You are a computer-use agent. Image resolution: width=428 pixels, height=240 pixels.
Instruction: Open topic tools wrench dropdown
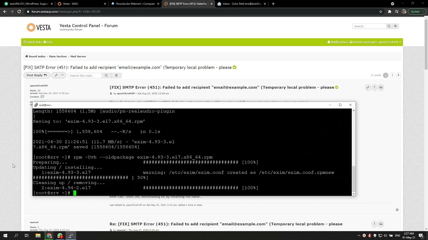click(x=59, y=75)
